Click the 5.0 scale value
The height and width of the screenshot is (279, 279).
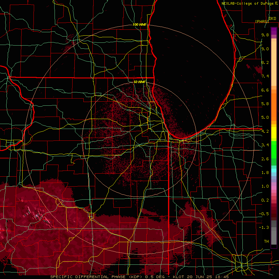click(265, 117)
